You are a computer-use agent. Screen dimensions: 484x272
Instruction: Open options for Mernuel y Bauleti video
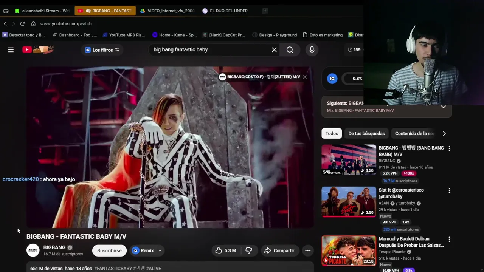(449, 239)
